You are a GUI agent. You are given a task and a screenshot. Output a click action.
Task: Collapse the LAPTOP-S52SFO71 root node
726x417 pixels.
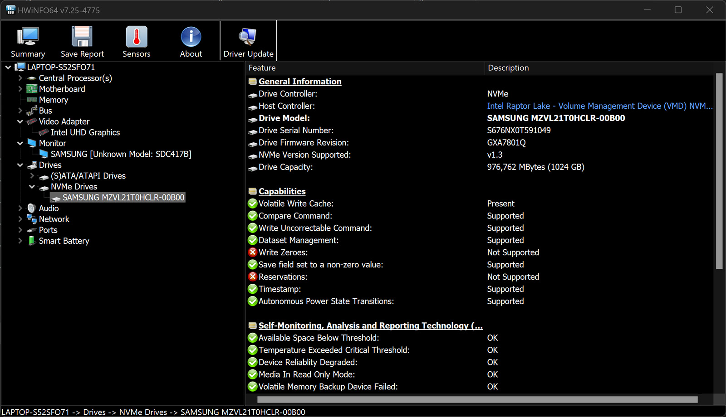pos(8,67)
